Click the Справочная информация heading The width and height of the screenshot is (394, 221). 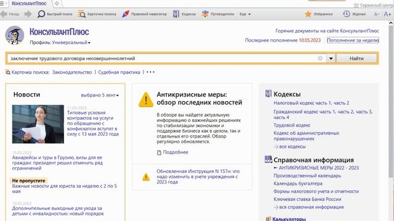pos(313,160)
